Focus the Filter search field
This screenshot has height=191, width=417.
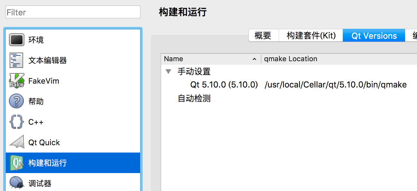(x=73, y=12)
